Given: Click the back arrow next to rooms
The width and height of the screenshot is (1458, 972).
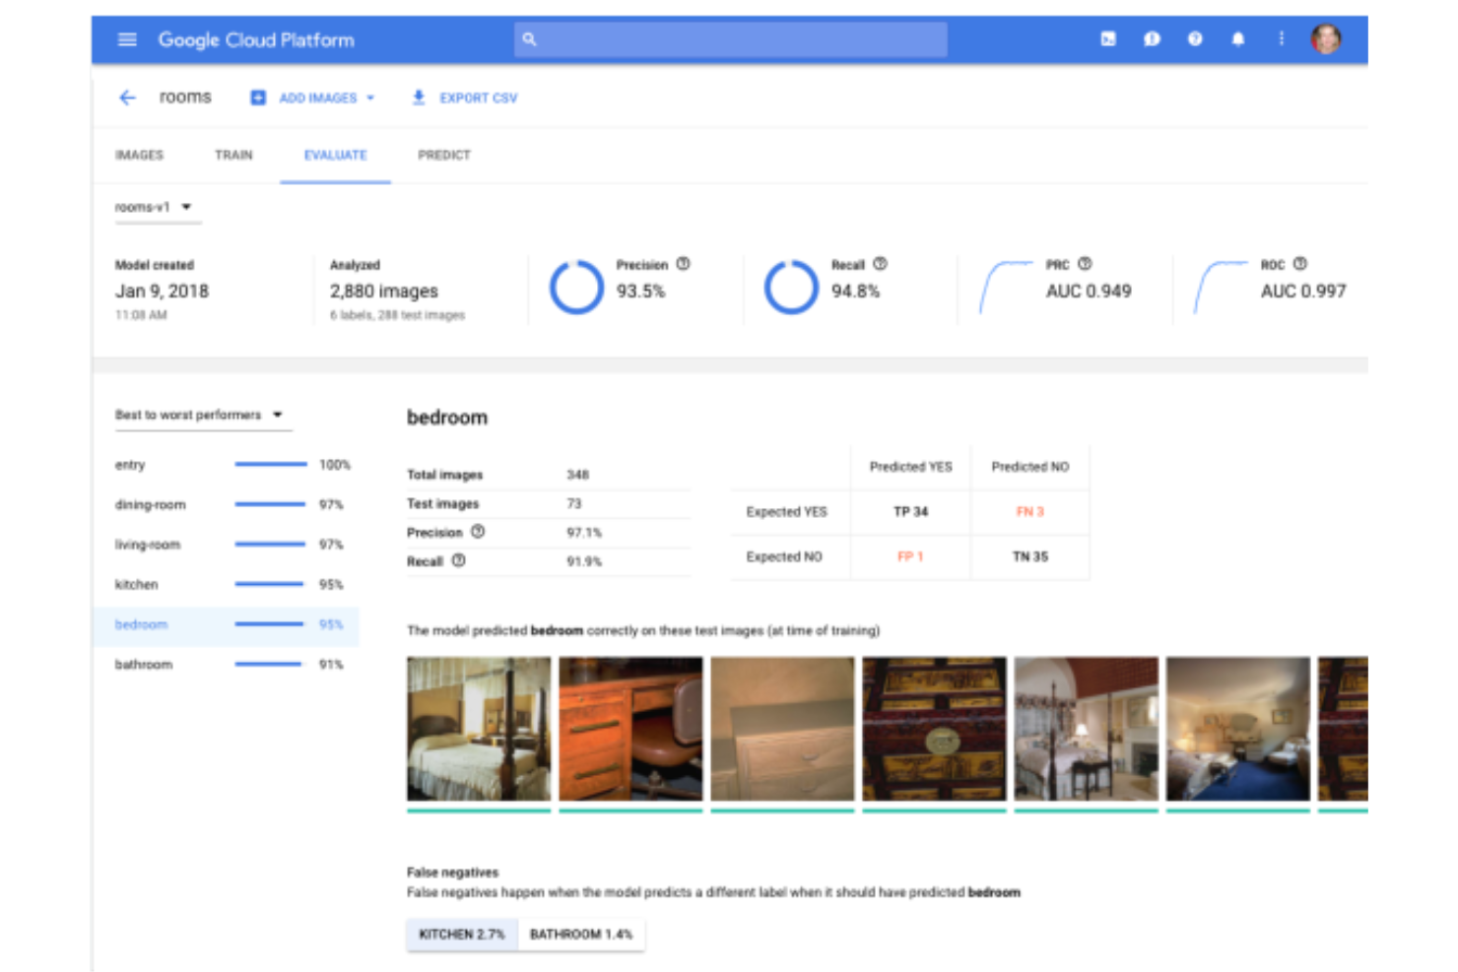Looking at the screenshot, I should [x=126, y=97].
